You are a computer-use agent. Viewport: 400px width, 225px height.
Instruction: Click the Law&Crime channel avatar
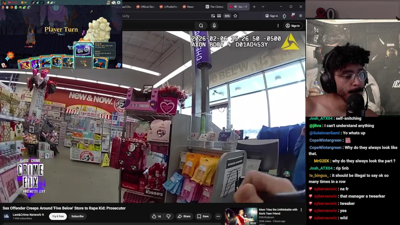(x=6, y=216)
